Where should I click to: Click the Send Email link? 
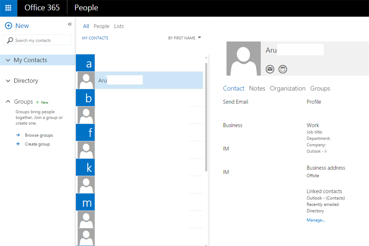(235, 102)
